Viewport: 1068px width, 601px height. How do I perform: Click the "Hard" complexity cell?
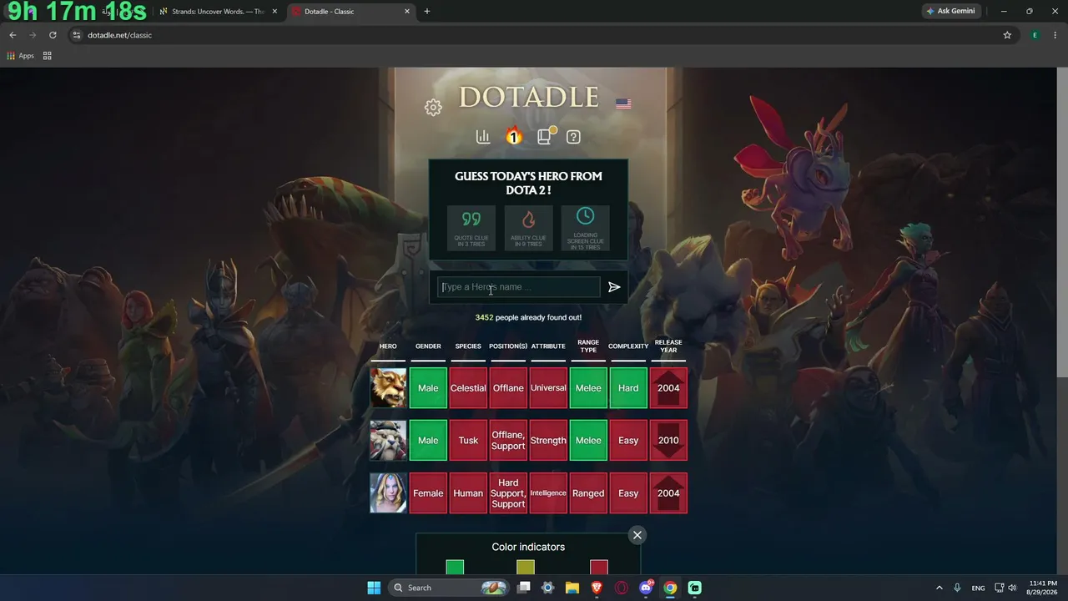tap(628, 388)
